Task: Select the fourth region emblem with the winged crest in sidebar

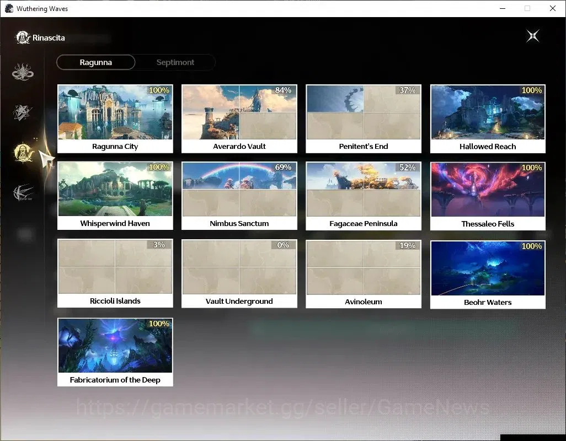Action: [x=23, y=192]
